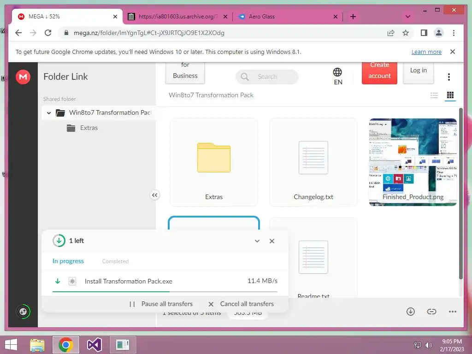Collapse the Win8to7 Transformation Pack tree node

[49, 113]
